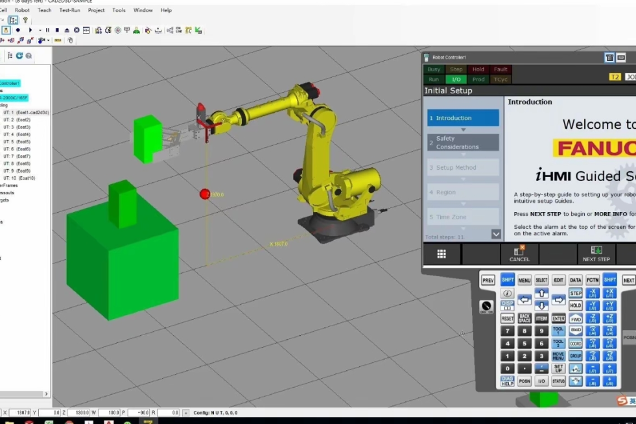Click the ON LINE toolbar icon

pos(179,30)
